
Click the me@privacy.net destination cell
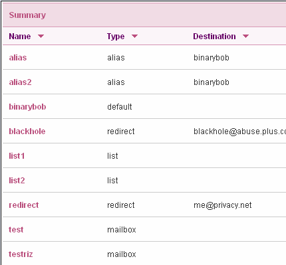click(x=223, y=205)
